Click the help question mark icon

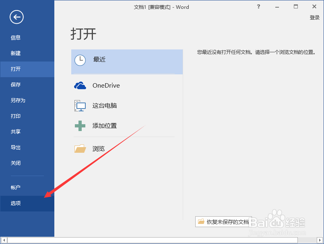pyautogui.click(x=258, y=6)
